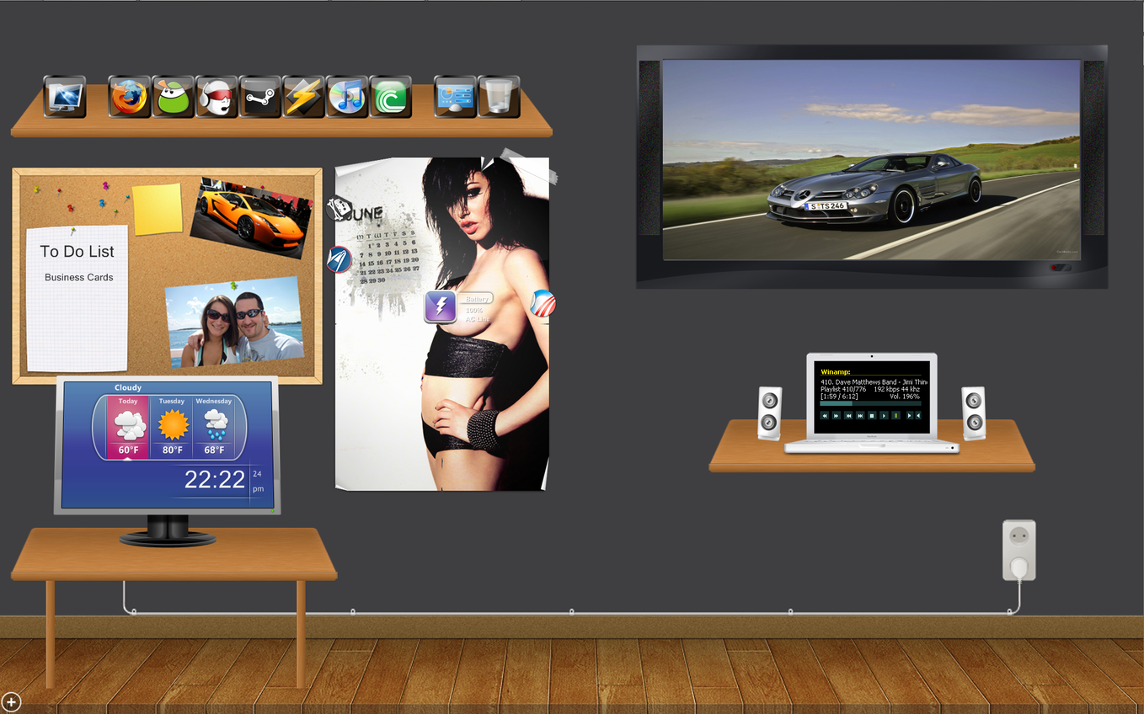Open iTunes from the wooden shelf
Viewport: 1144px width, 714px height.
pyautogui.click(x=347, y=97)
